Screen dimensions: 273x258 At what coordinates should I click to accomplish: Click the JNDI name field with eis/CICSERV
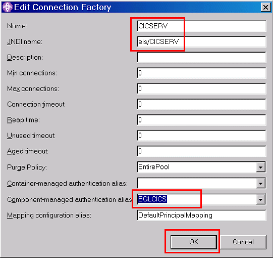tap(201, 41)
